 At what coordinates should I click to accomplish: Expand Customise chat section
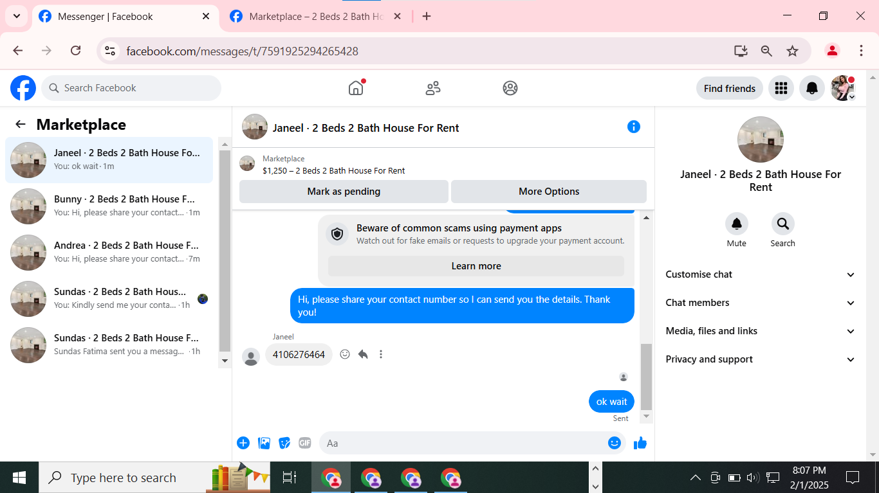coord(760,274)
